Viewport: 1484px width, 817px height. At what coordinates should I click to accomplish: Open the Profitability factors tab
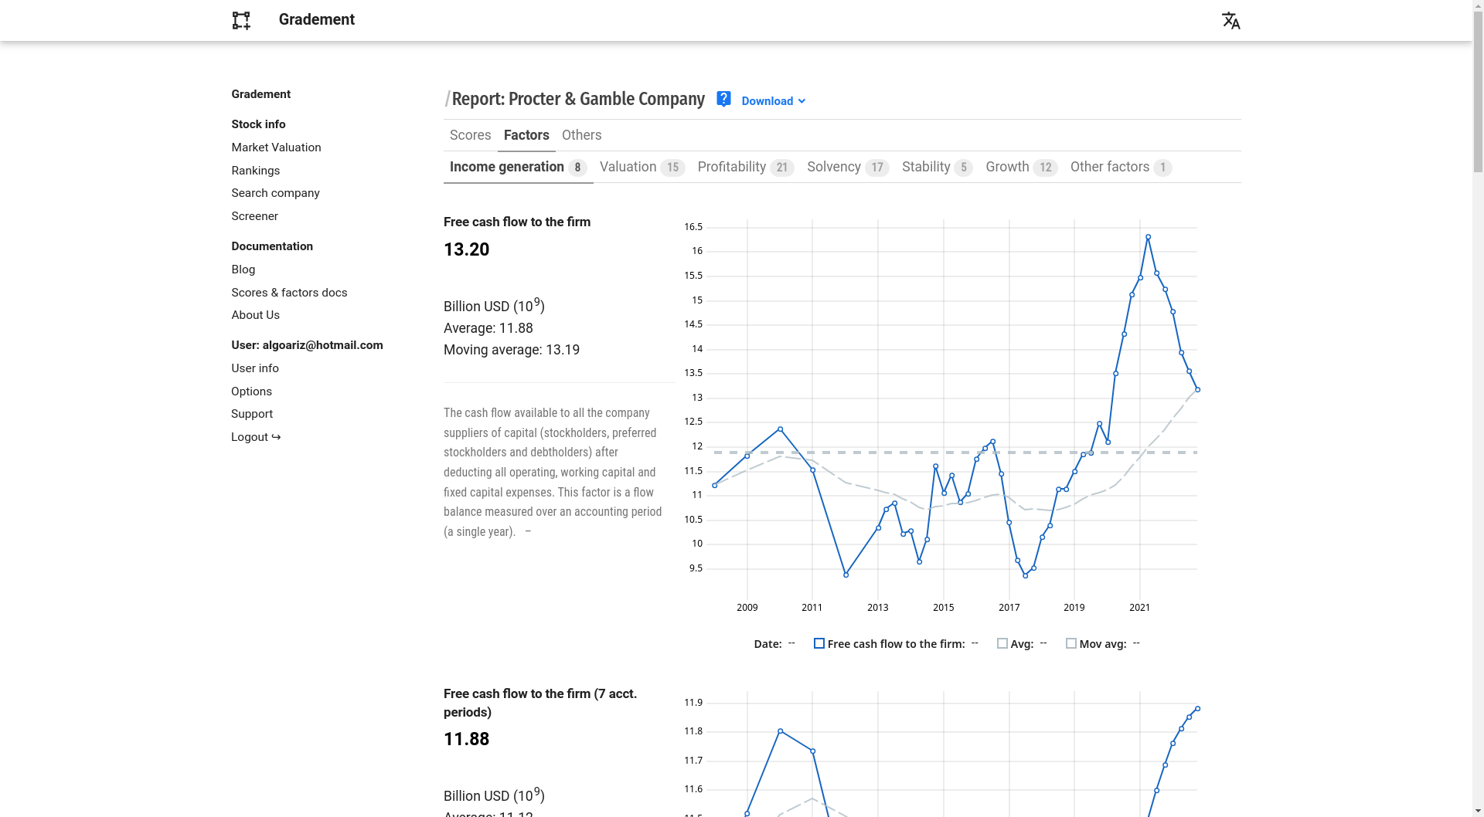coord(746,168)
